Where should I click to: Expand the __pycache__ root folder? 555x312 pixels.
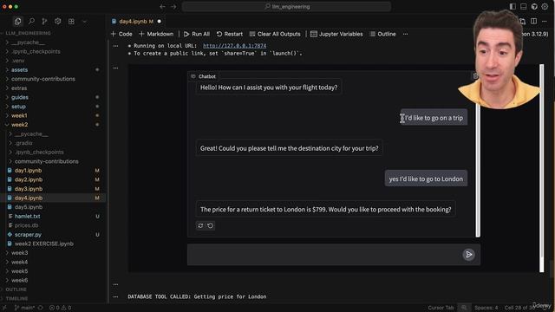click(28, 42)
